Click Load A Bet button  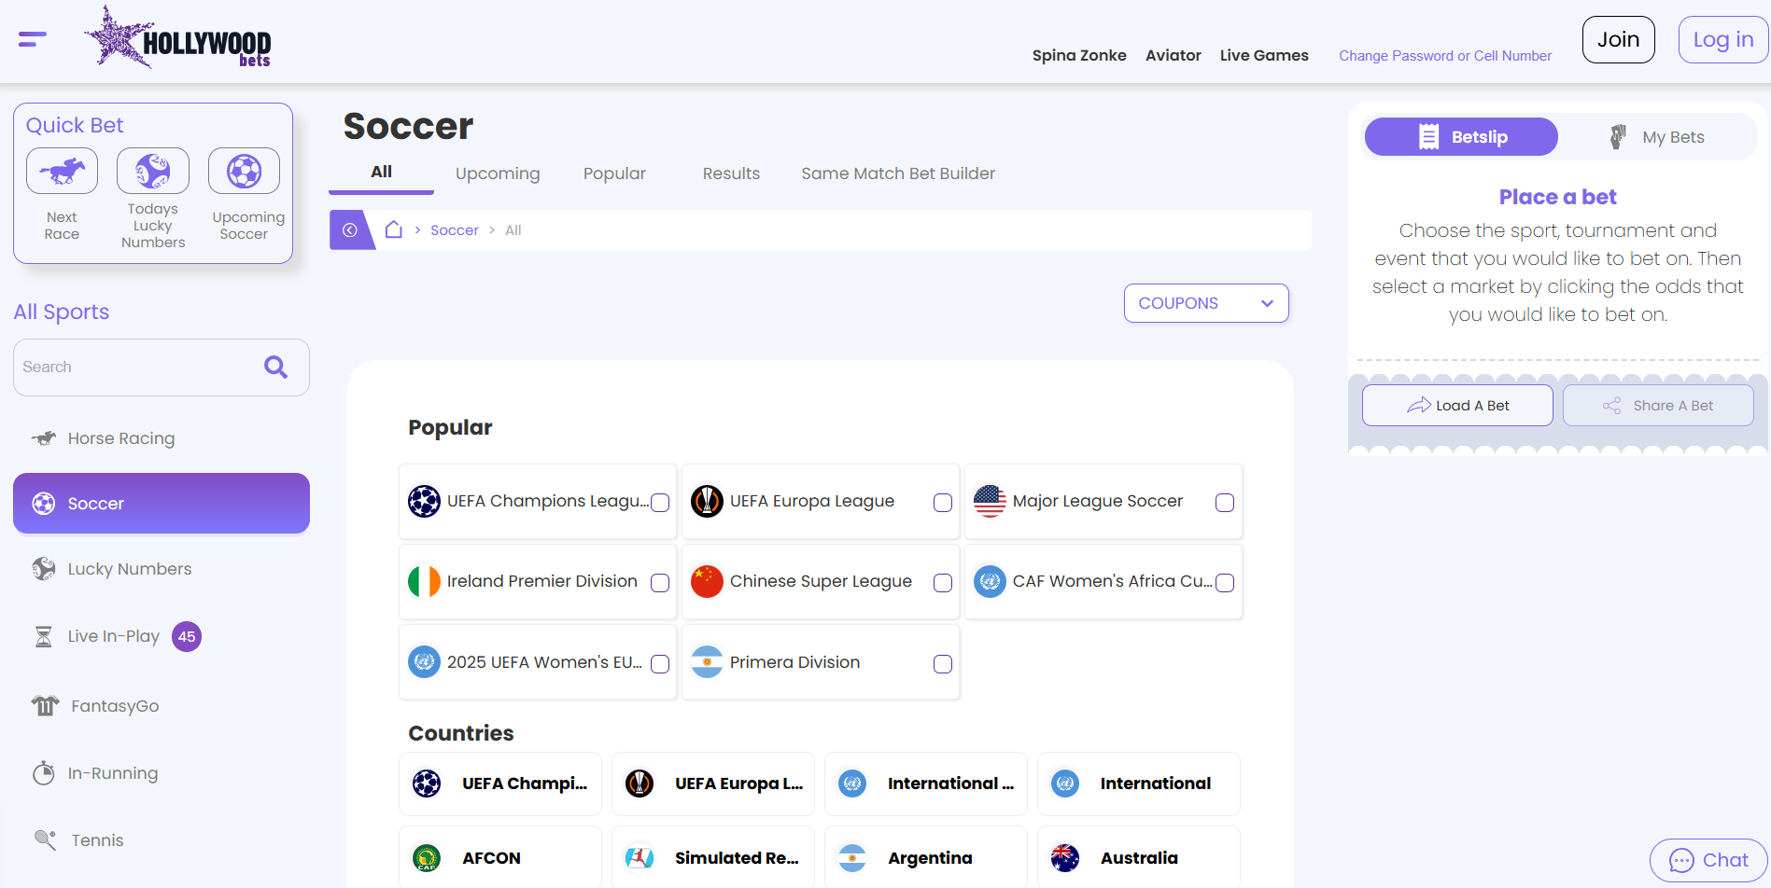[1457, 406]
